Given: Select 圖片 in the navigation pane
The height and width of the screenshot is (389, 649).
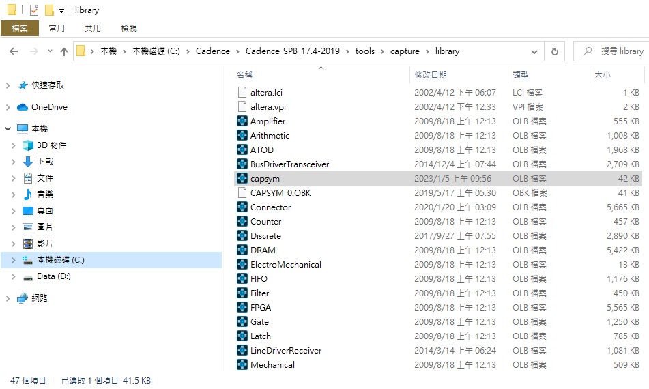Looking at the screenshot, I should pyautogui.click(x=45, y=227).
